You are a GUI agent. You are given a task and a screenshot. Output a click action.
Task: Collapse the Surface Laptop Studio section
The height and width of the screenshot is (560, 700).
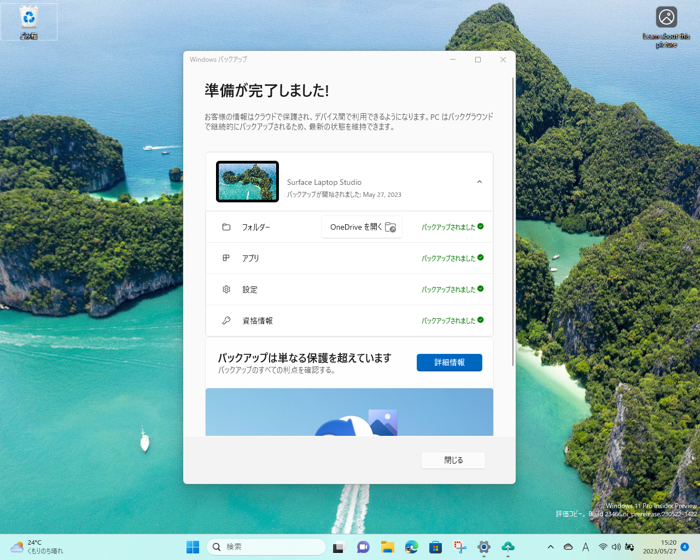479,182
